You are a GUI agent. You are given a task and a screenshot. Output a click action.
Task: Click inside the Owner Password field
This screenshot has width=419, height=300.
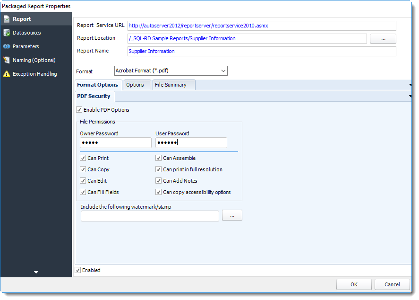pos(115,142)
